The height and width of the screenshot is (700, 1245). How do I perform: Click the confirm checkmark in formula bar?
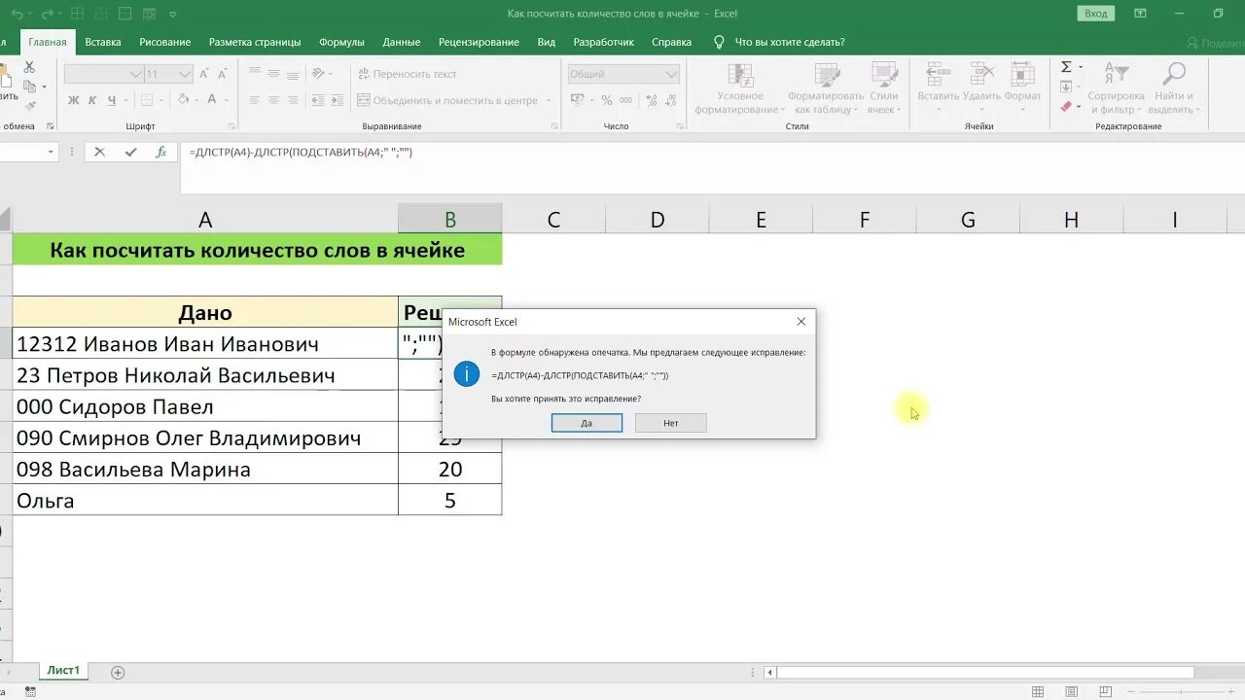coord(130,153)
